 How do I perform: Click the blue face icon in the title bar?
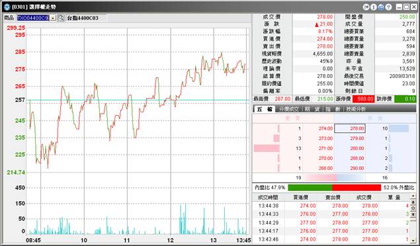click(x=381, y=7)
